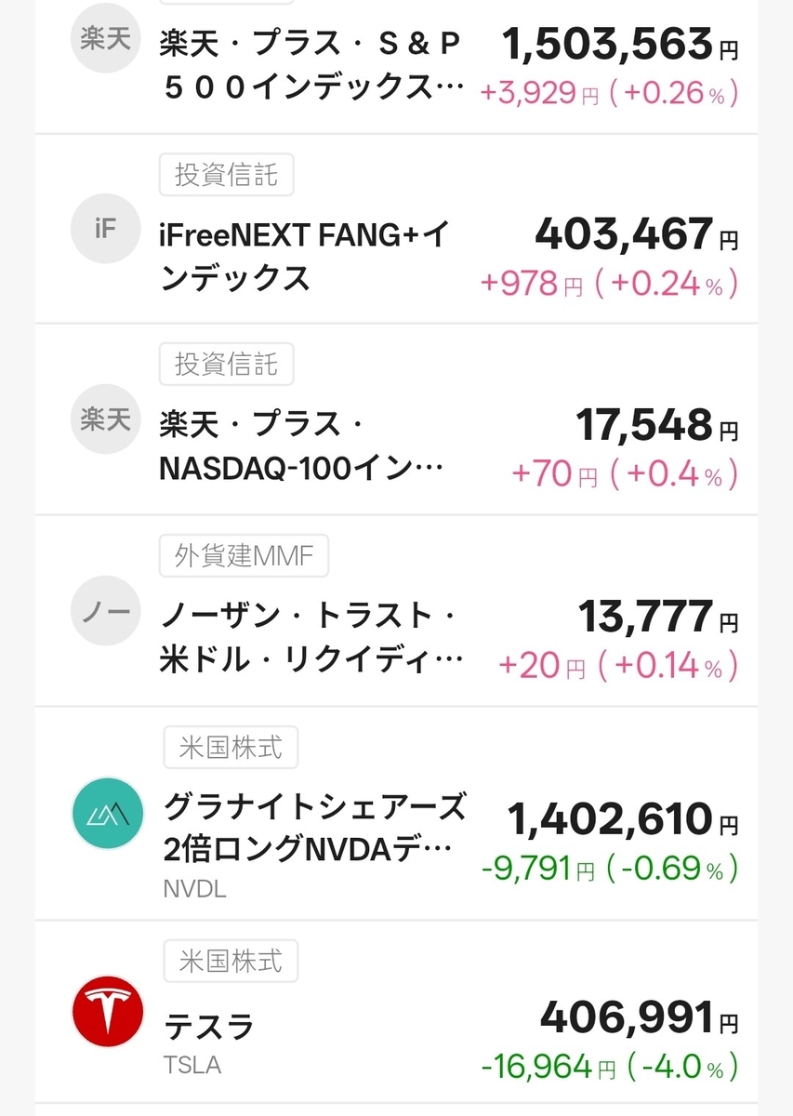The height and width of the screenshot is (1116, 793).
Task: Open the テスラ stock name
Action: pyautogui.click(x=209, y=1027)
